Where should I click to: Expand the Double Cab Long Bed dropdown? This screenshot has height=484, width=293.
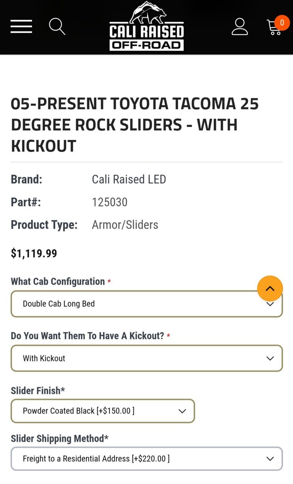click(146, 304)
